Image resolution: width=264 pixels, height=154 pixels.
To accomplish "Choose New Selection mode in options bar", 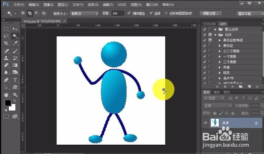I will click(23, 13).
